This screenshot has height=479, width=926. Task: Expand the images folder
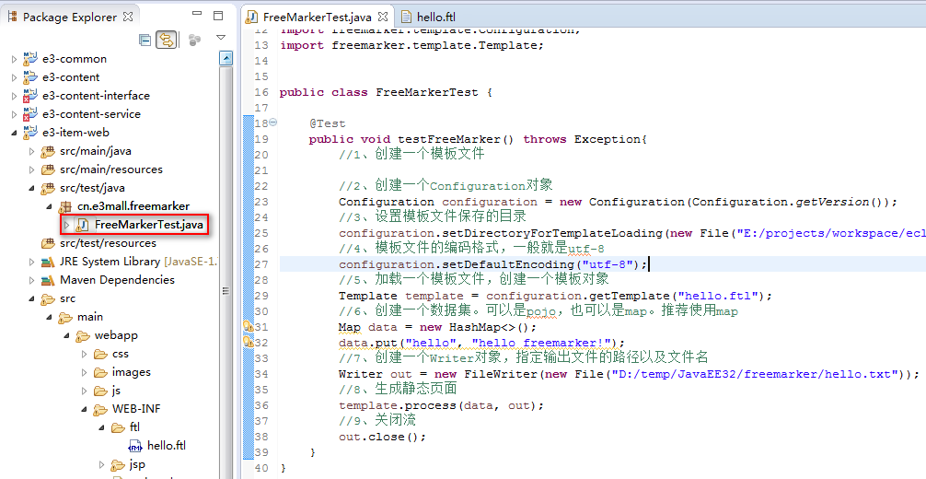coord(84,372)
